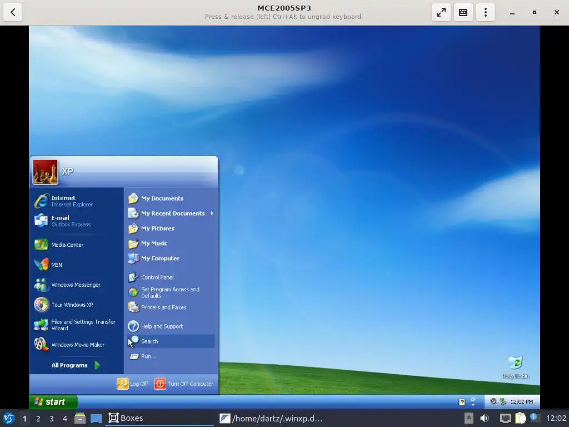Screen dimensions: 569x427
Task: Select Search in Start menu
Action: pos(171,341)
